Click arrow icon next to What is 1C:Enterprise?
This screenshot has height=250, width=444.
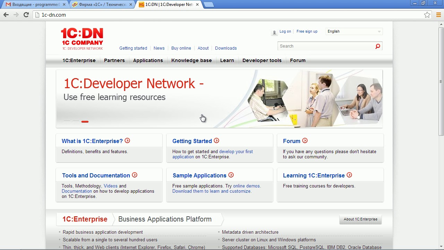(127, 141)
